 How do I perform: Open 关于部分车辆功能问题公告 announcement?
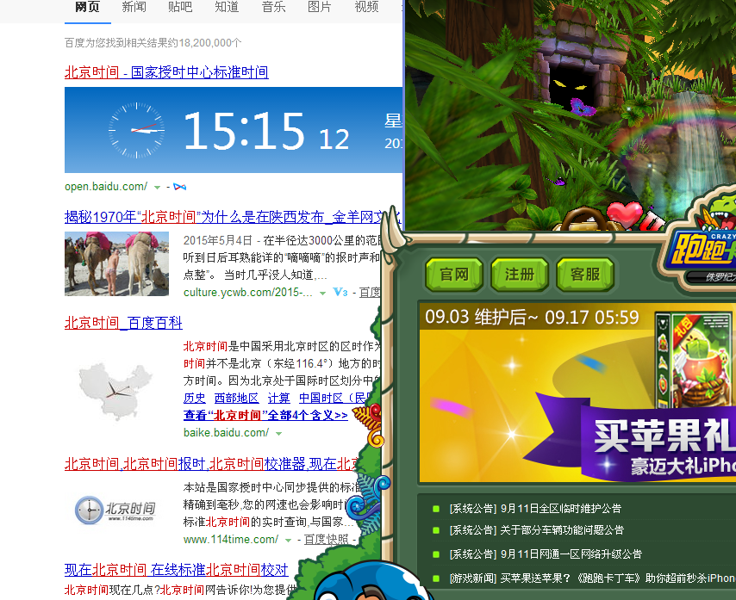click(x=537, y=530)
